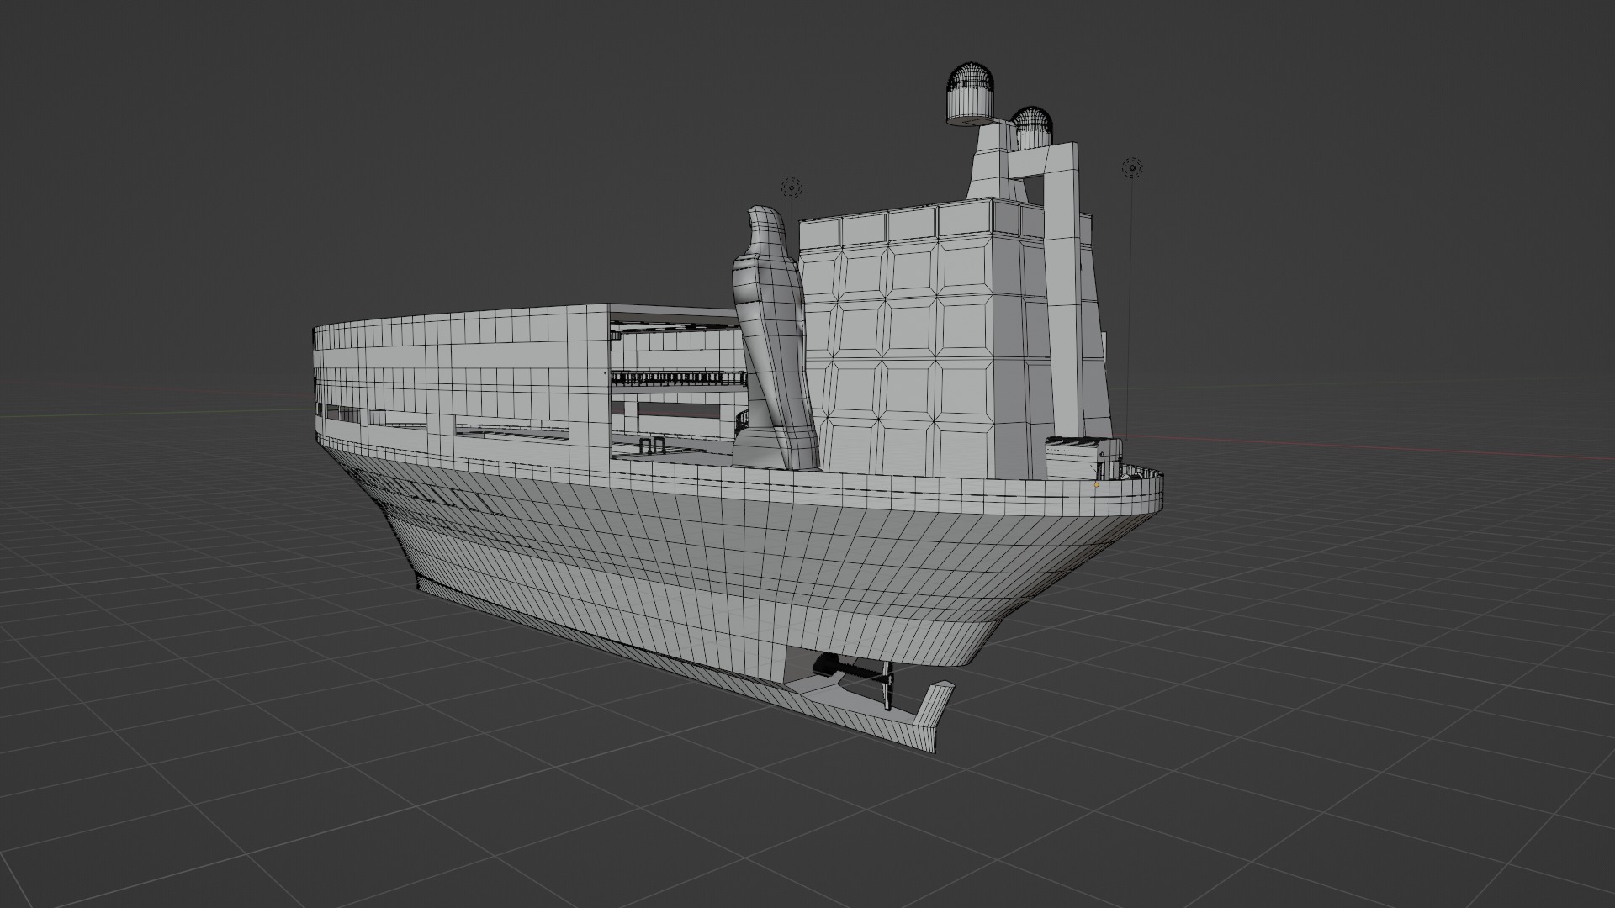Screen dimensions: 1615x908
Task: Select the small bollard pair on the deck
Action: [652, 446]
